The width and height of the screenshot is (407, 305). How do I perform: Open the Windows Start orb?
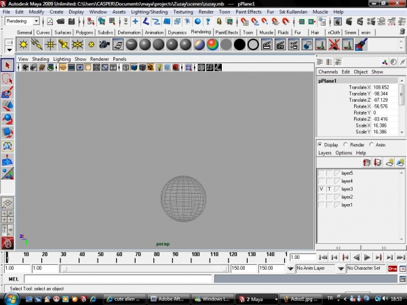10,298
